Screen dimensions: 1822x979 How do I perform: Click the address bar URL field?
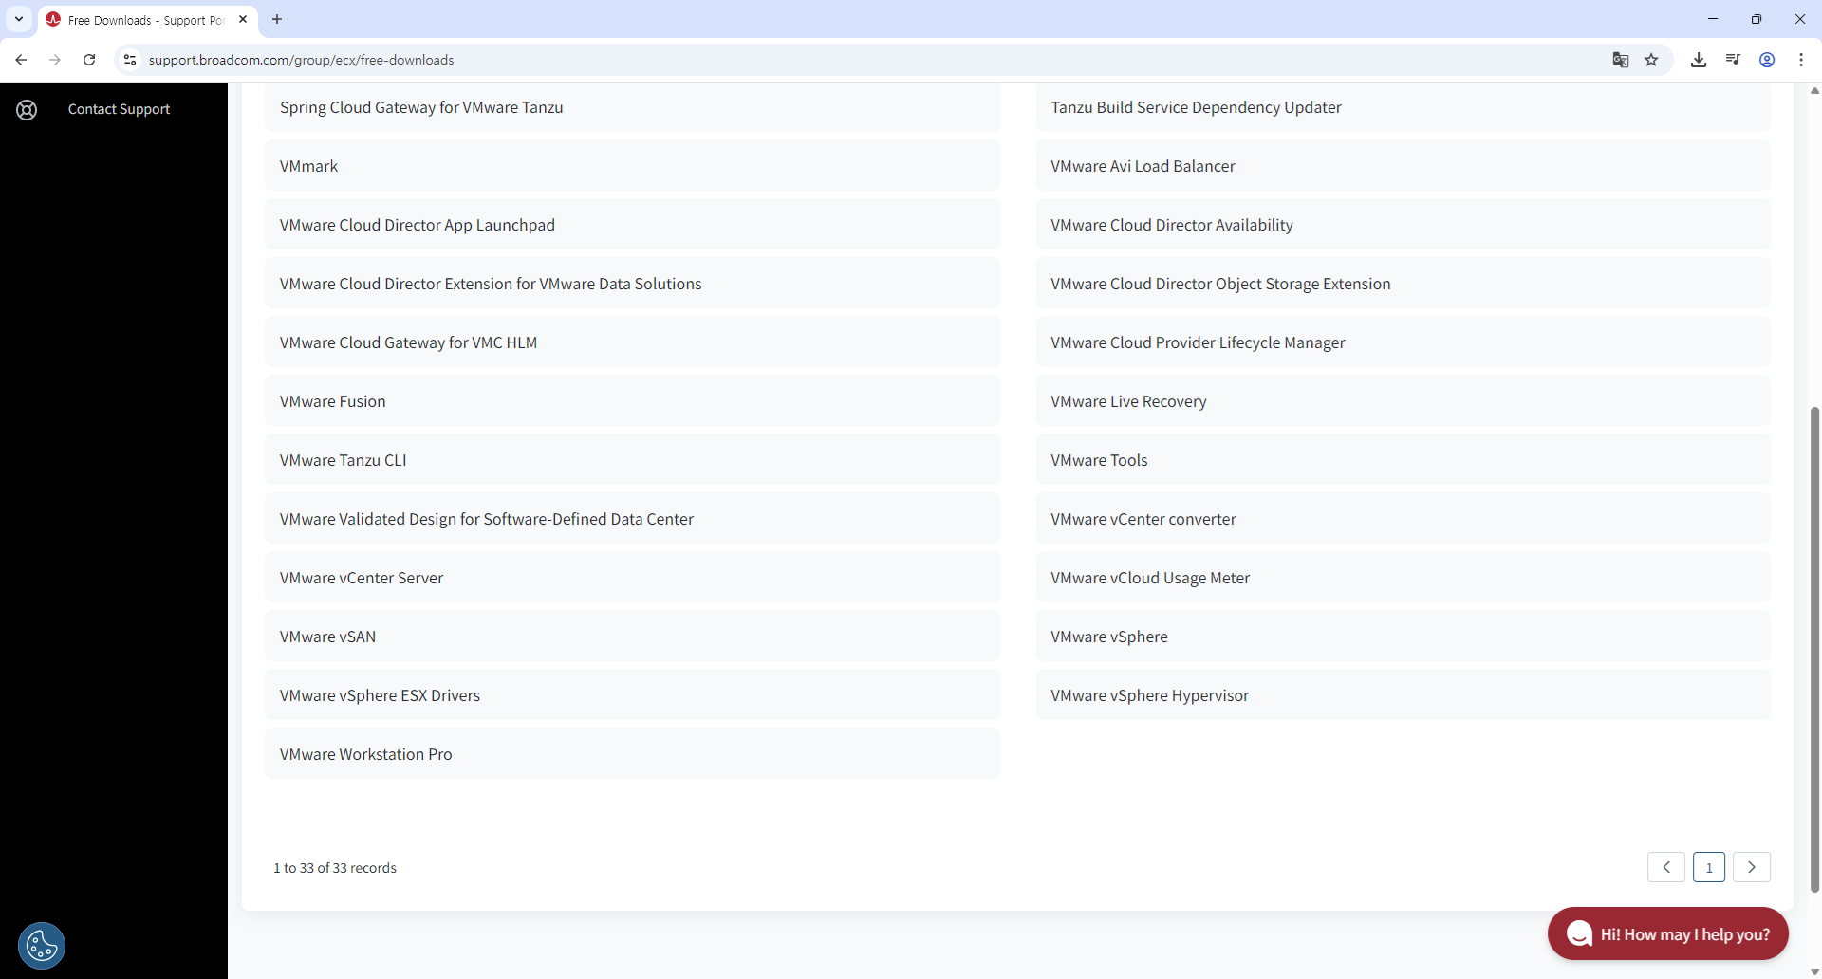pyautogui.click(x=854, y=60)
